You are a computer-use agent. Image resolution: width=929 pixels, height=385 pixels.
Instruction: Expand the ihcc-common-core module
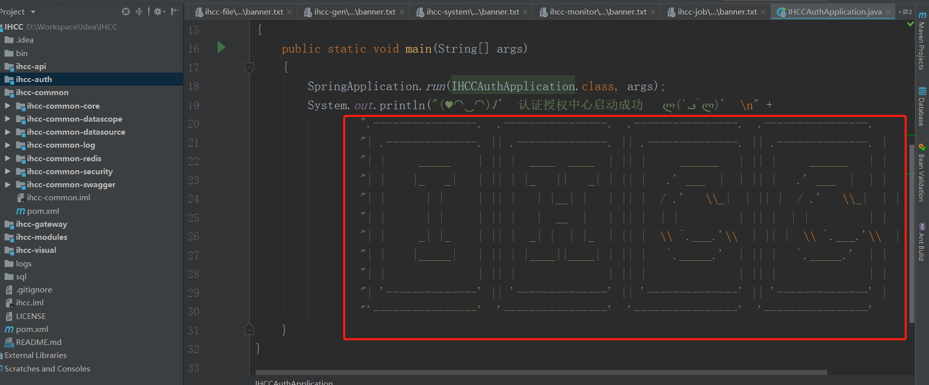point(8,106)
